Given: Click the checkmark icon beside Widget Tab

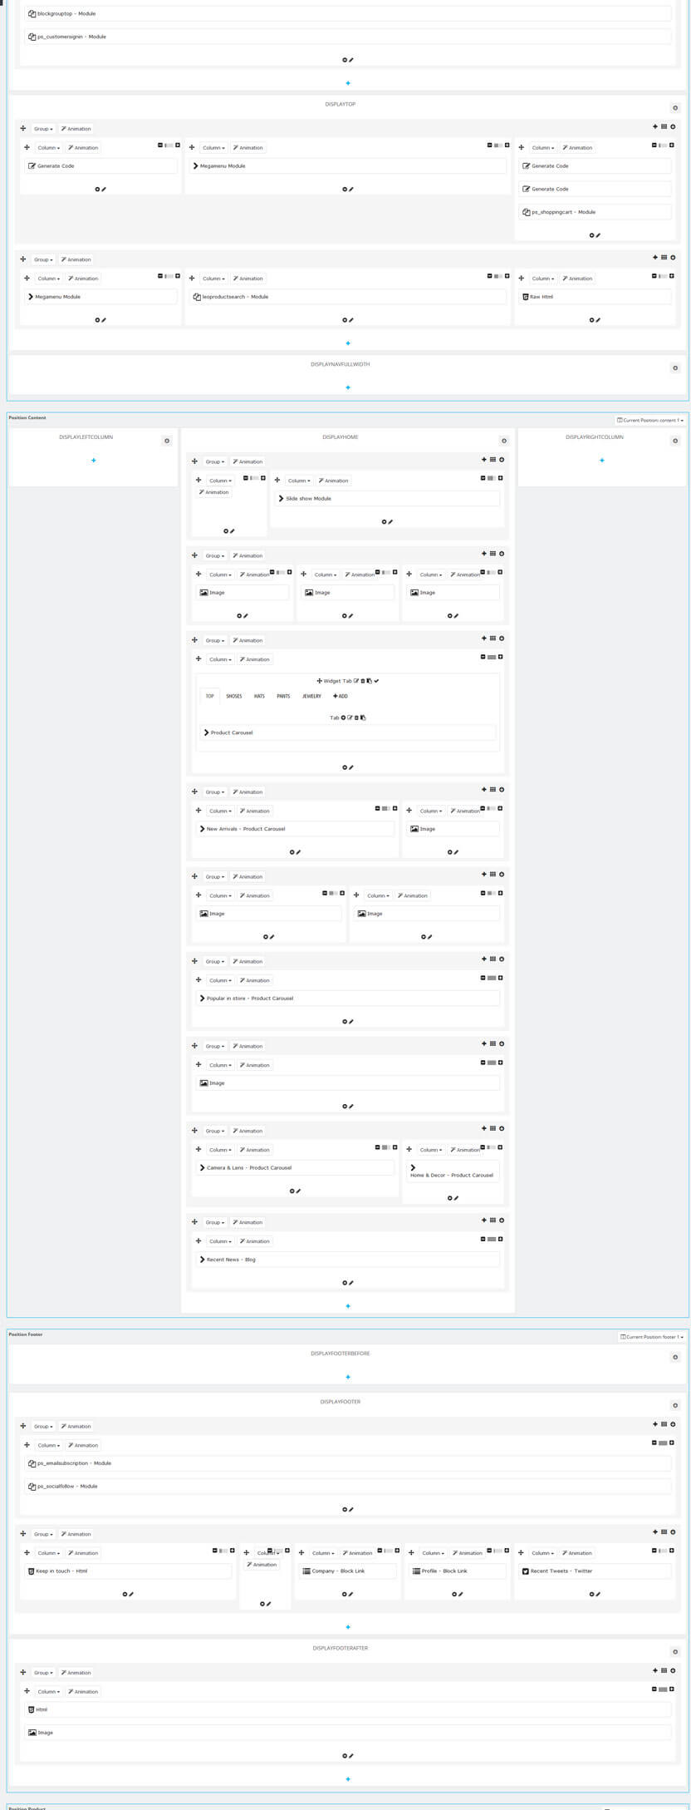Looking at the screenshot, I should point(376,681).
